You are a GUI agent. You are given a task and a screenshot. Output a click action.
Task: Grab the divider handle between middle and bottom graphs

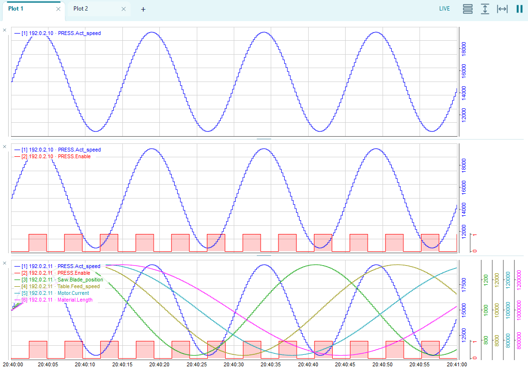point(264,255)
